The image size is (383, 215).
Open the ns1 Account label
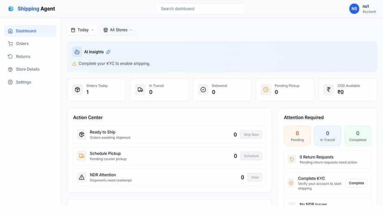369,9
